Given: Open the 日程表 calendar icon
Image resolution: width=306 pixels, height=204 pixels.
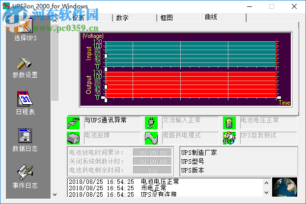Looking at the screenshot, I should [25, 99].
